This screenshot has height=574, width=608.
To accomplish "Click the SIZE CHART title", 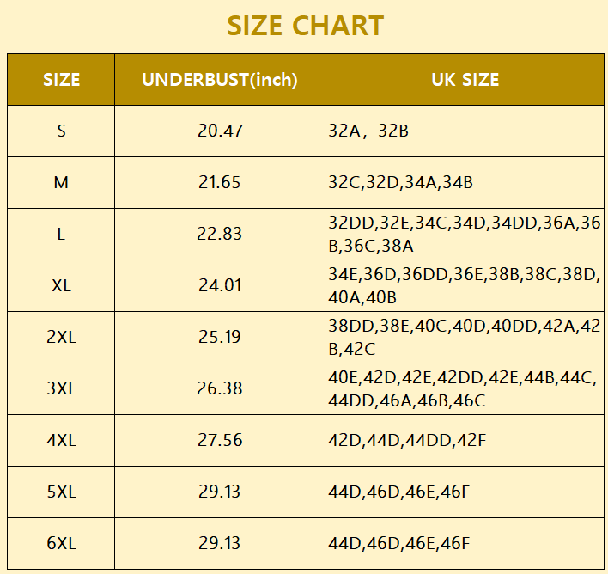I will click(x=305, y=26).
